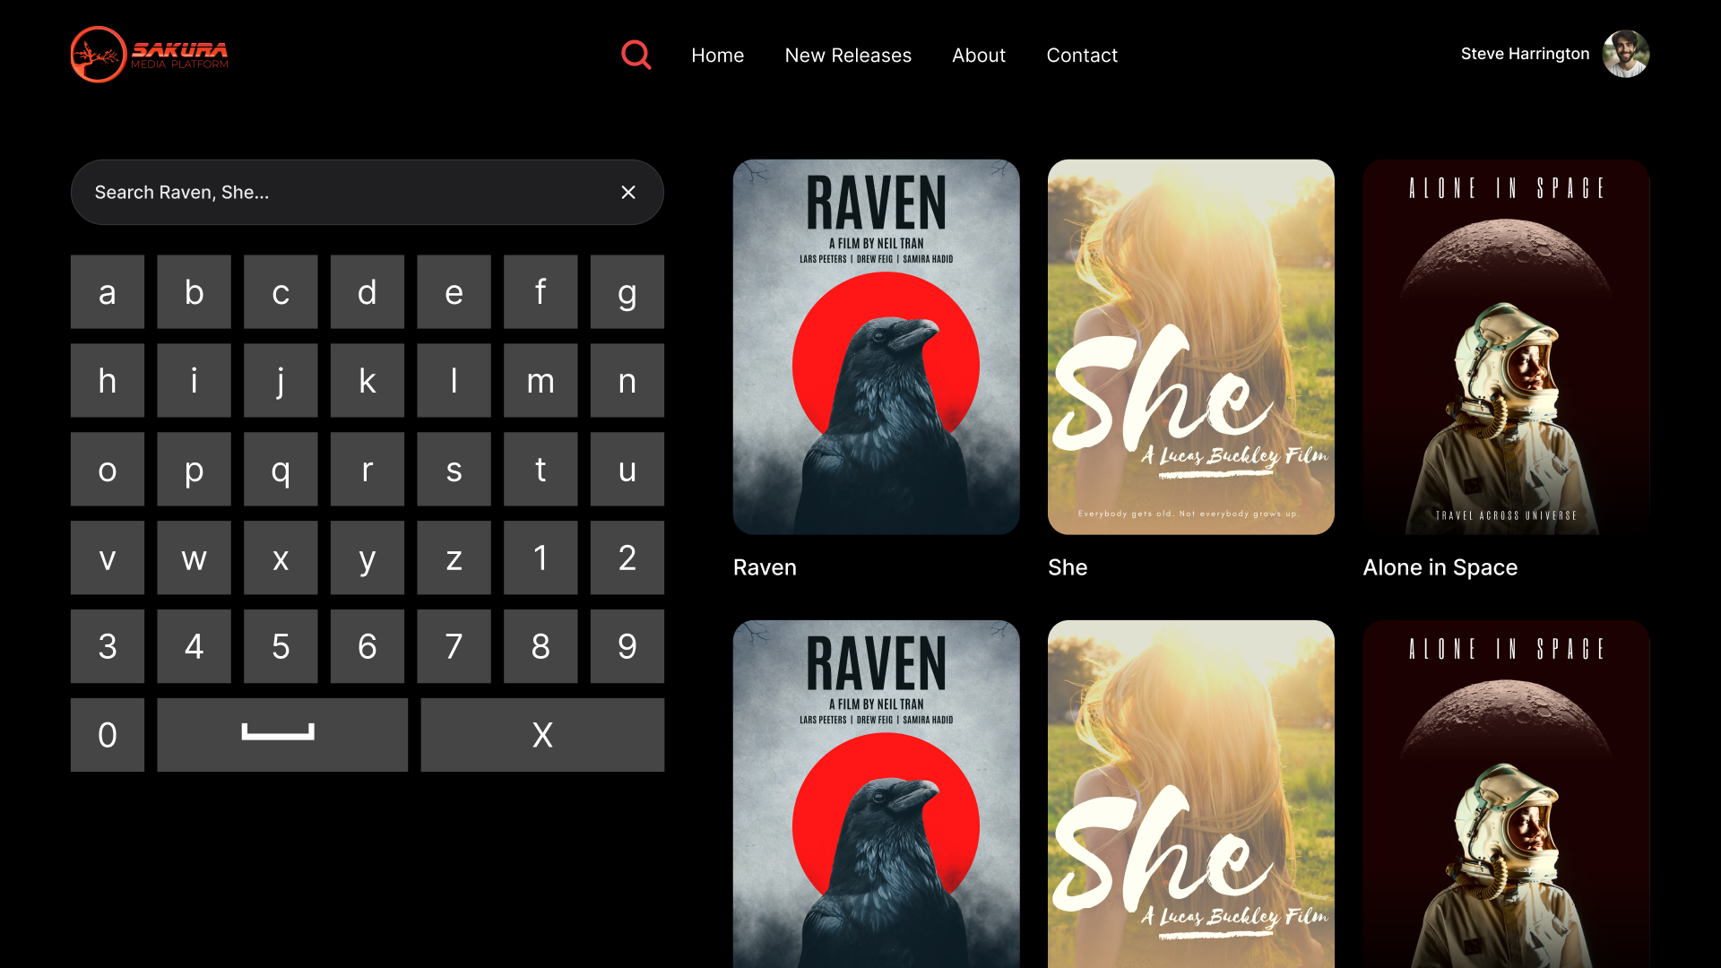Image resolution: width=1721 pixels, height=968 pixels.
Task: Open the Contact page
Action: (1082, 56)
